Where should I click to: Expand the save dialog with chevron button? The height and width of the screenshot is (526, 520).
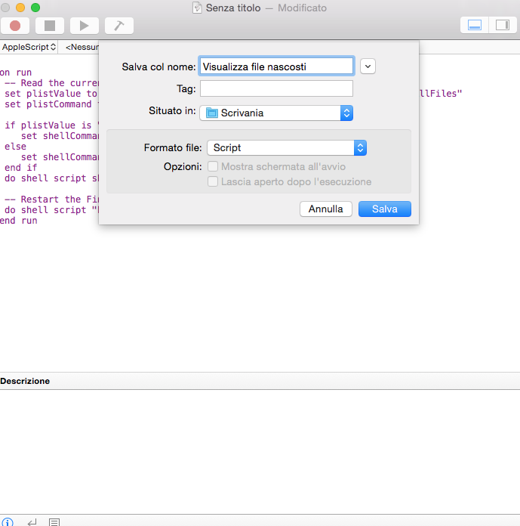(x=368, y=67)
